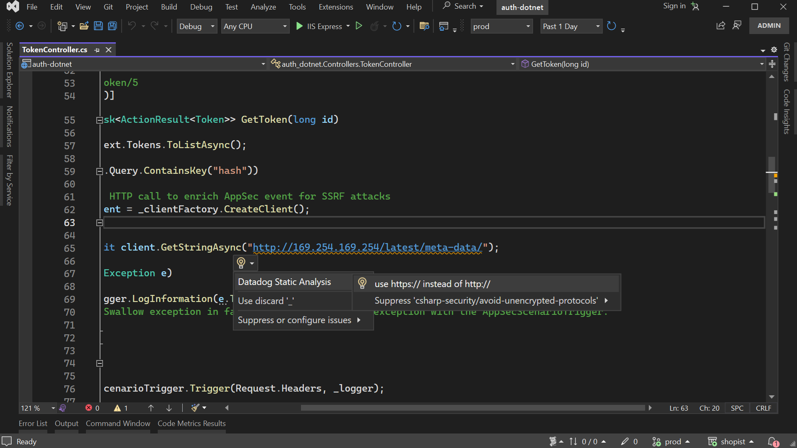Select the Use discard '_' menu item
This screenshot has height=448, width=797.
[266, 301]
